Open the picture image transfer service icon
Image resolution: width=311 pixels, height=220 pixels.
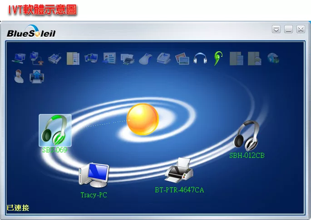182,59
